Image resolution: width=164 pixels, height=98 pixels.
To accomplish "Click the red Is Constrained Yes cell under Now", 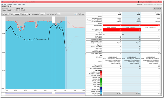I will (131, 25).
